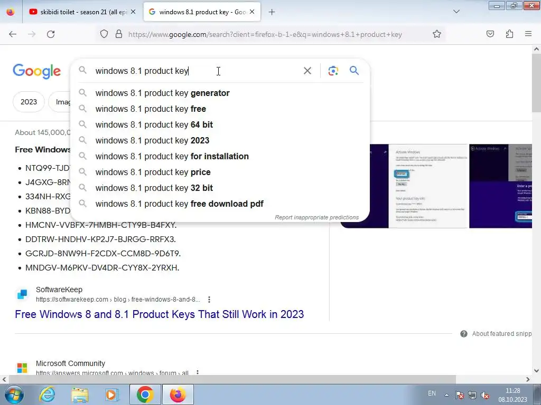Image resolution: width=541 pixels, height=405 pixels.
Task: Choose the 'free download pdf' suggestion
Action: click(x=220, y=204)
